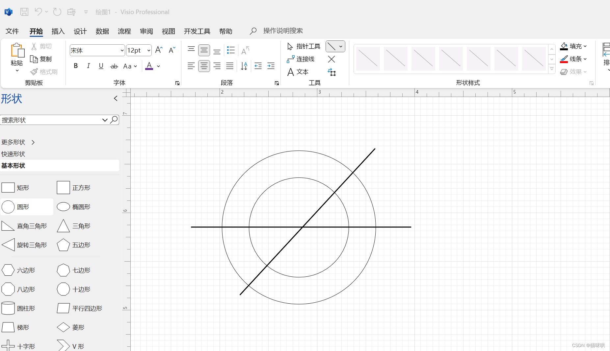Open the 填充 fill options
Image resolution: width=610 pixels, height=351 pixels.
click(x=574, y=46)
